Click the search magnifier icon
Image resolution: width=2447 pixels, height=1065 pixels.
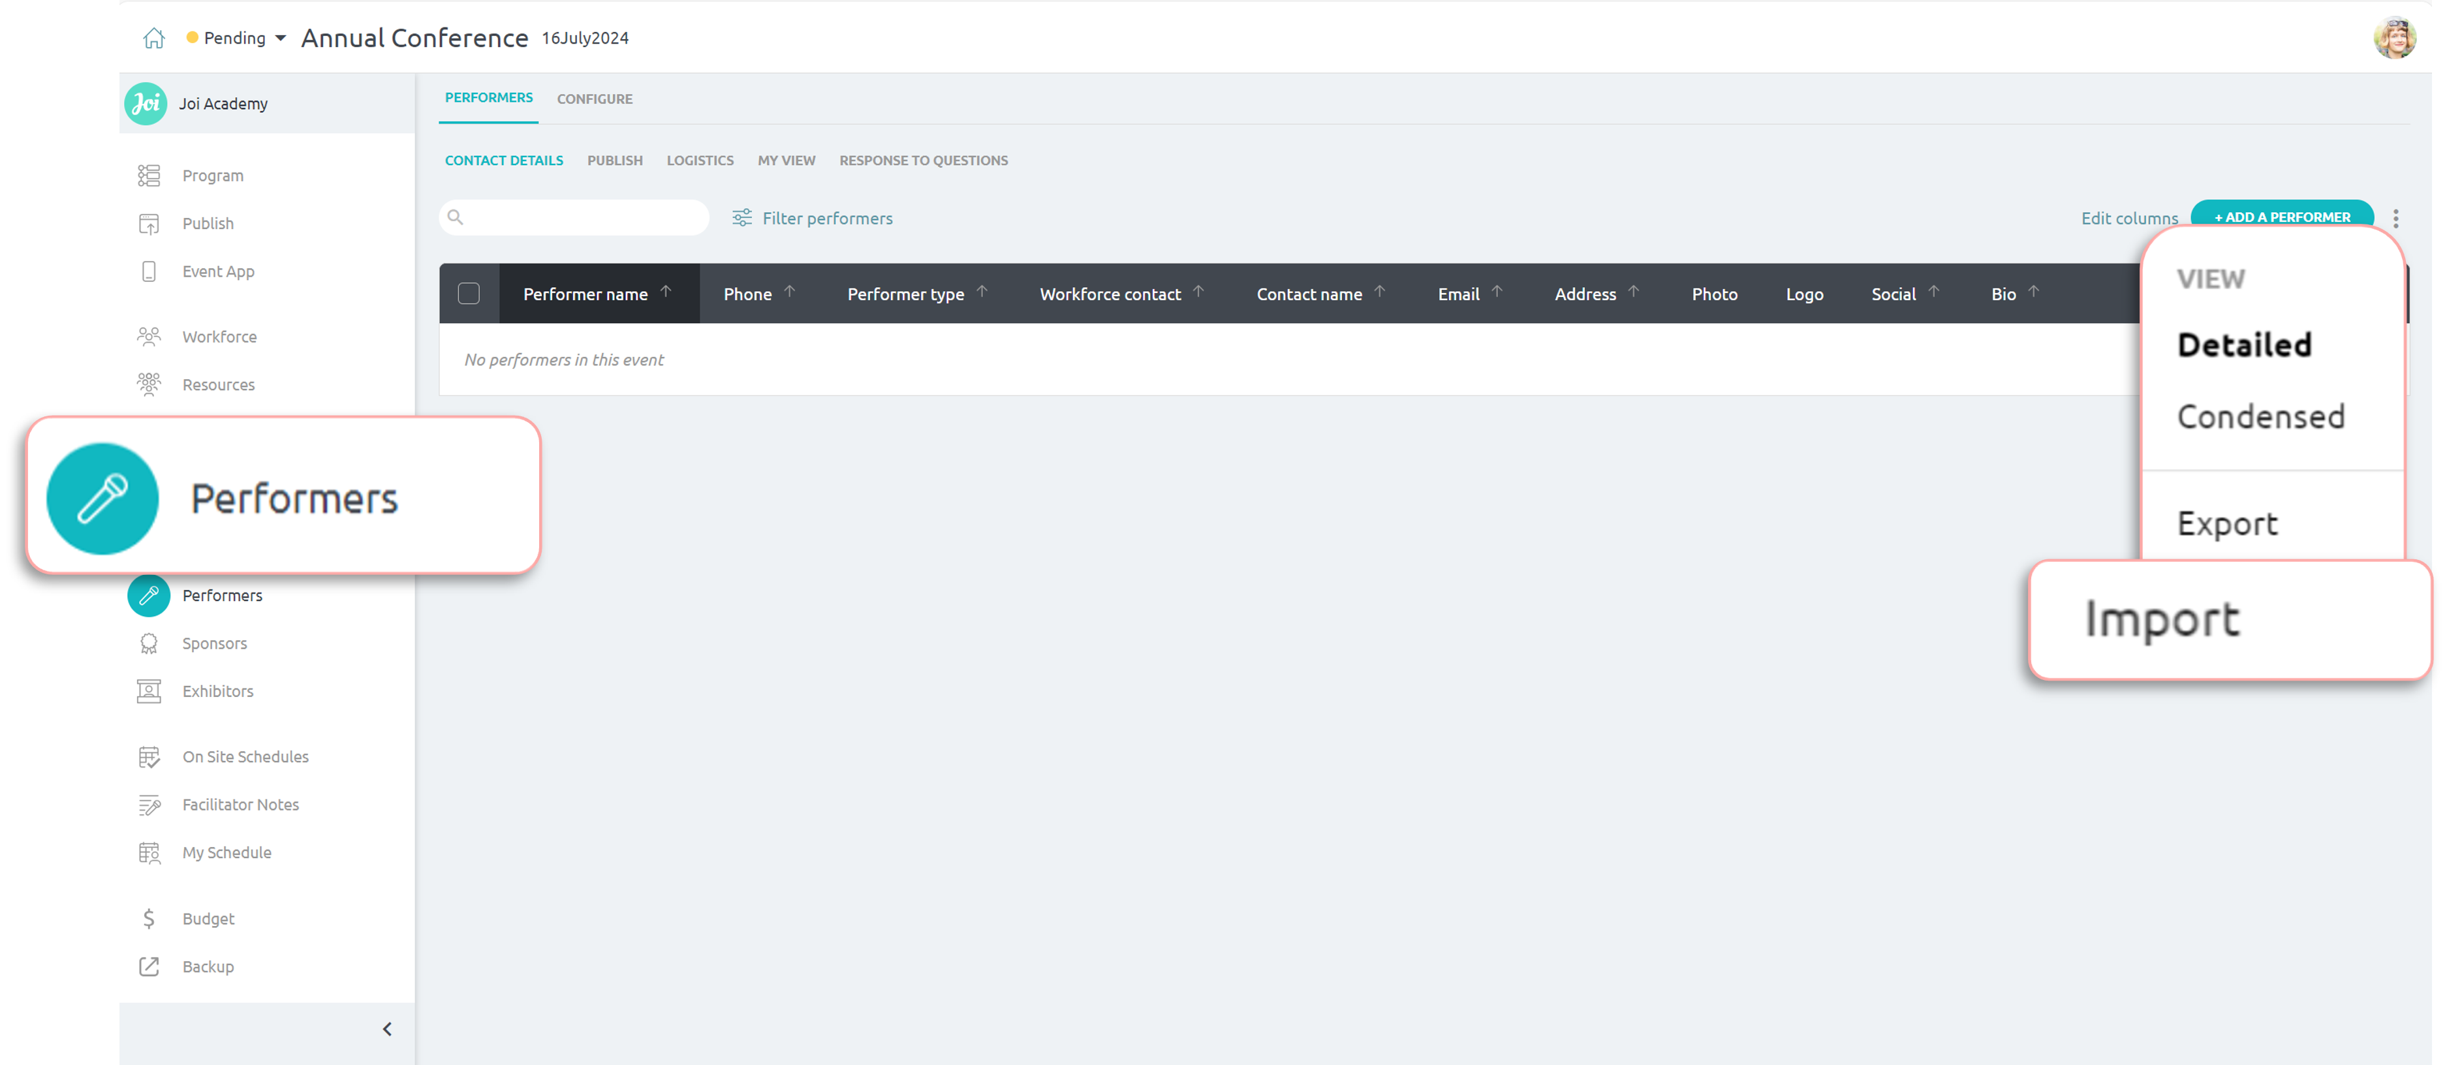(456, 217)
